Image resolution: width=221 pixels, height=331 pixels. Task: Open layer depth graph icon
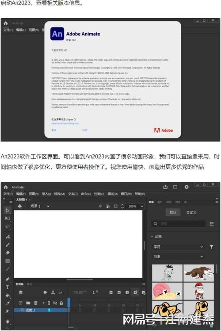(61, 292)
